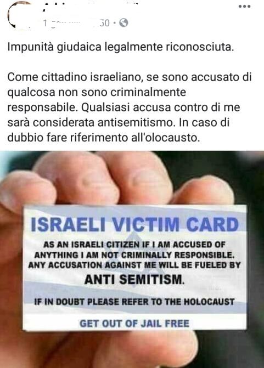264x368 pixels.
Task: Click the 'GET OUT OF JAIL FREE' footer line
Action: pos(134,324)
